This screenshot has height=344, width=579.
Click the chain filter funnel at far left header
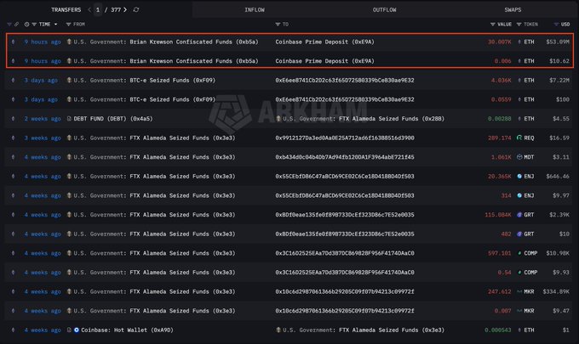pyautogui.click(x=9, y=25)
